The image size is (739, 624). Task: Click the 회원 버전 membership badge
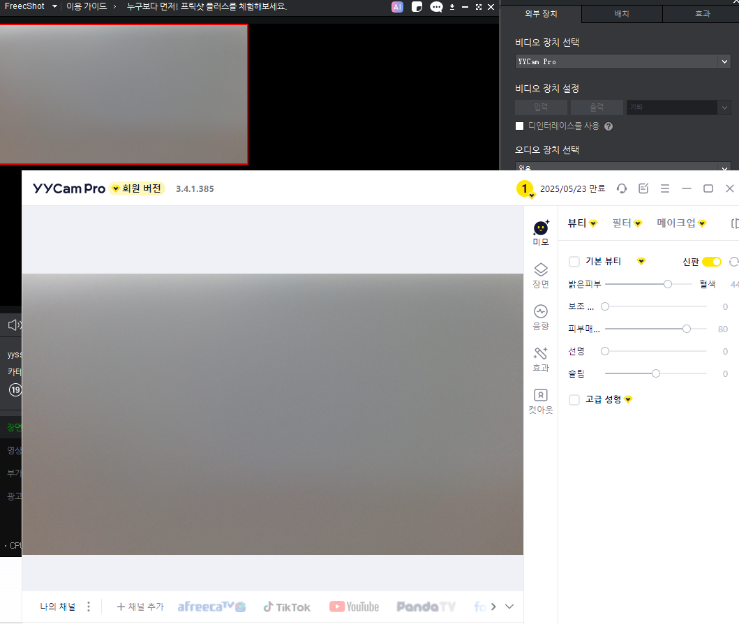137,188
